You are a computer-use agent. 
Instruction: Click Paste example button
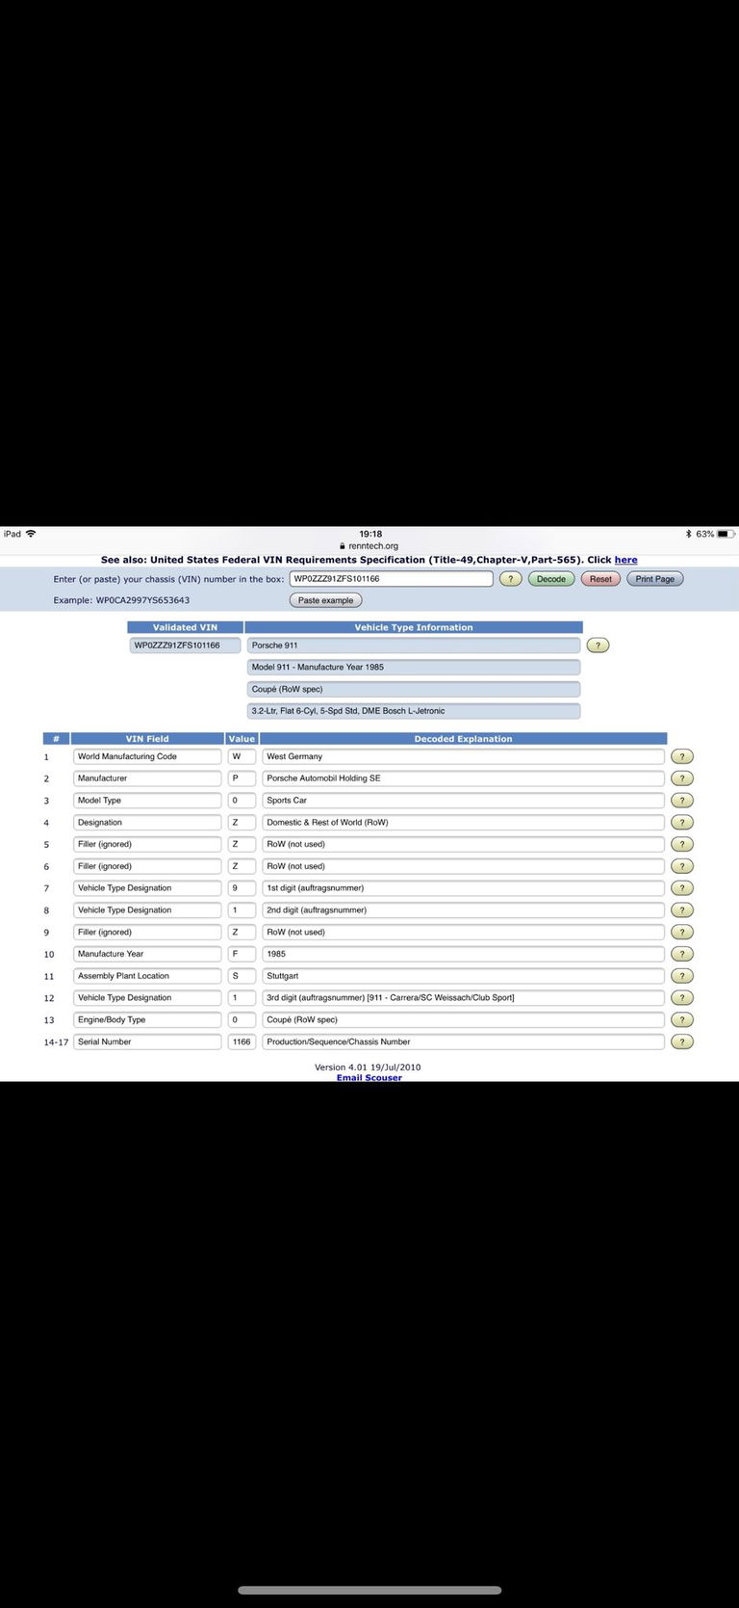point(325,600)
